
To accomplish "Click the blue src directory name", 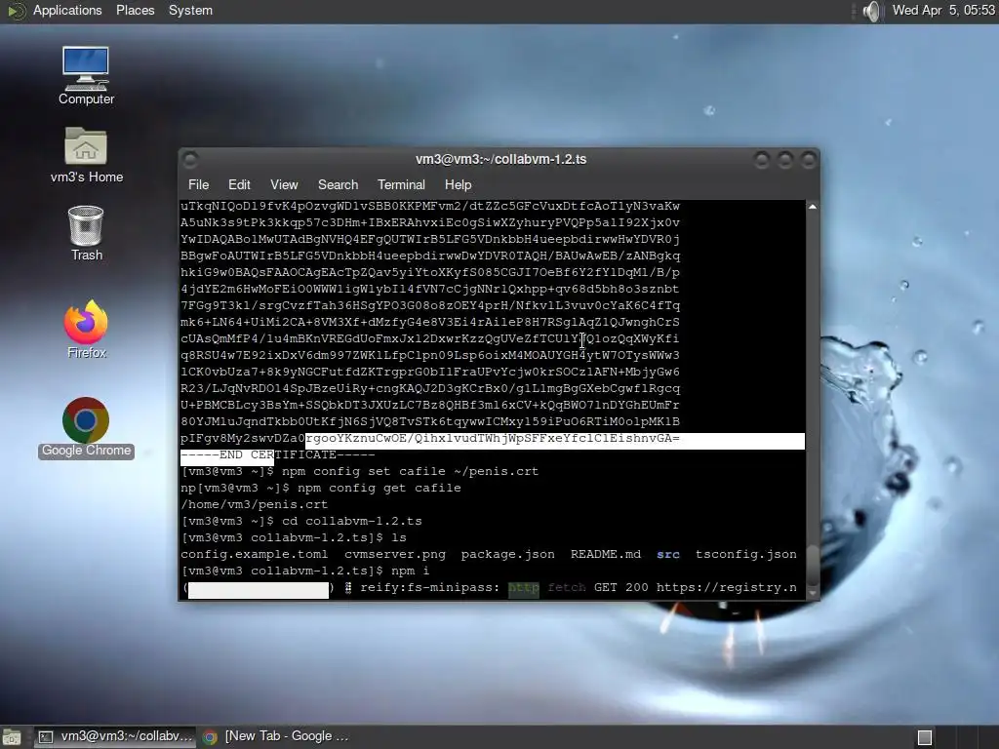I will tap(668, 554).
